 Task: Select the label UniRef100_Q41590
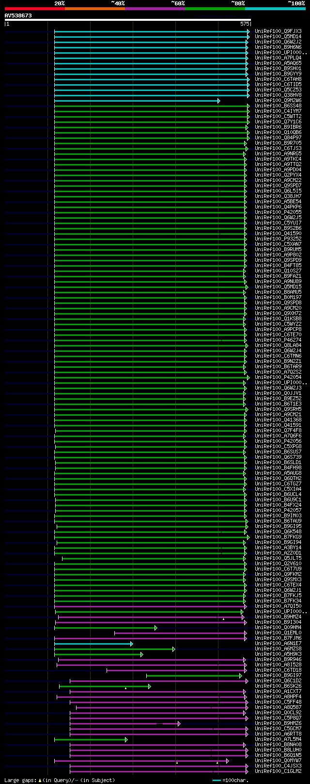[278, 234]
